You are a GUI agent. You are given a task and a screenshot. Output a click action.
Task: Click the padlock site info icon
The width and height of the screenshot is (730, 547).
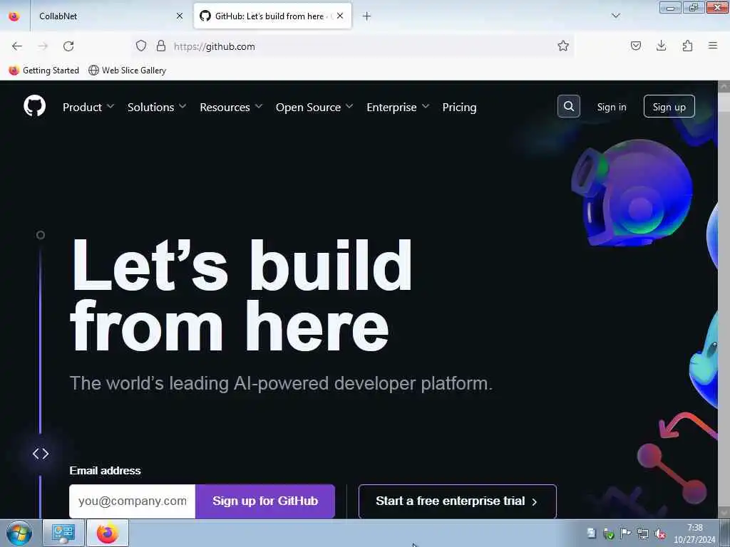(160, 46)
